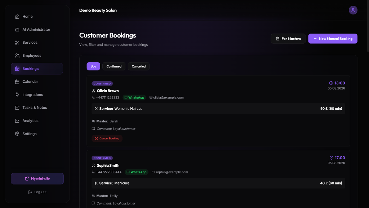Click the Home house icon in sidebar
Viewport: 369px width, 208px height.
[17, 17]
